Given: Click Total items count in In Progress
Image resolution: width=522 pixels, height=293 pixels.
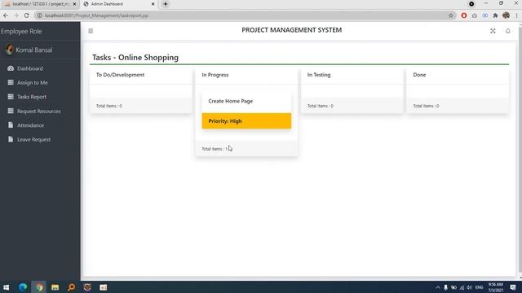Looking at the screenshot, I should point(215,149).
